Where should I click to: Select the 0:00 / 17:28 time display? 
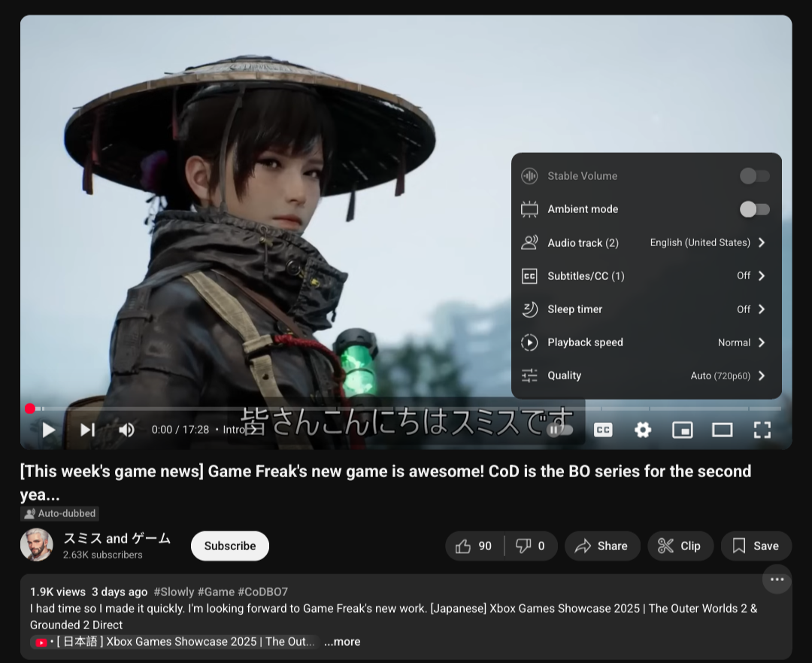pyautogui.click(x=180, y=430)
